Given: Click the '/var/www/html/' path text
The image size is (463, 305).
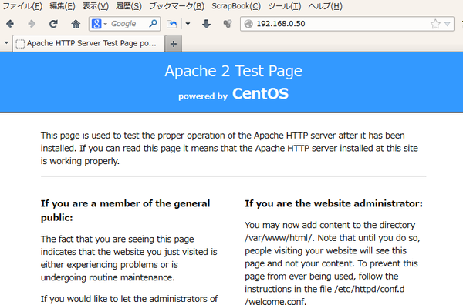Looking at the screenshot, I should [278, 238].
